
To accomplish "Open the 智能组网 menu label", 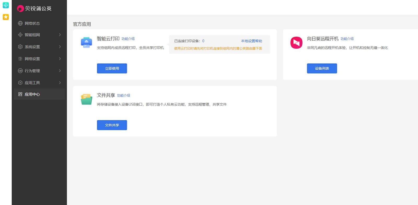I will [32, 35].
